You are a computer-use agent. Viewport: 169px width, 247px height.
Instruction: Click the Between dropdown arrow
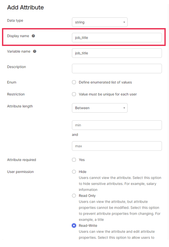(124, 108)
